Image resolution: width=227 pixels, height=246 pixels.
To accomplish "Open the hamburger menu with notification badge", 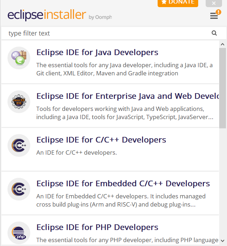I will point(215,15).
